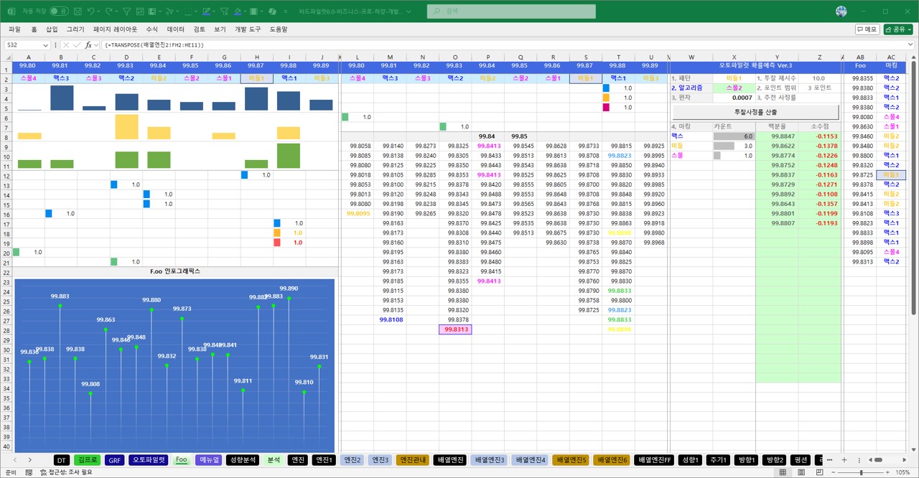Switch to the DT sheet tab
The width and height of the screenshot is (919, 478).
point(61,460)
